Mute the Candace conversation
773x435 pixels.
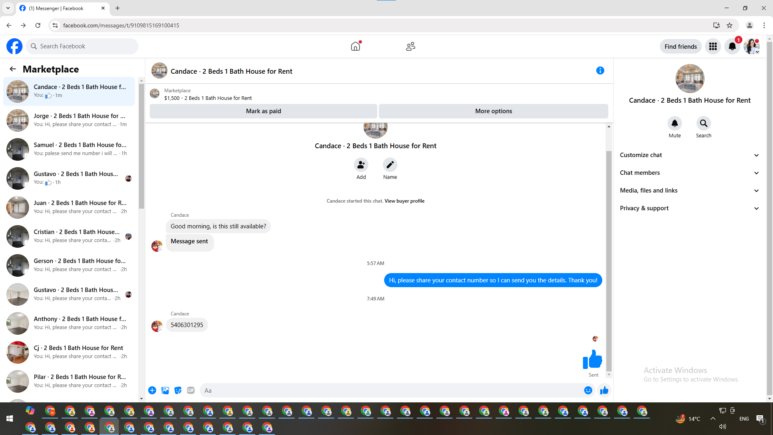click(675, 123)
